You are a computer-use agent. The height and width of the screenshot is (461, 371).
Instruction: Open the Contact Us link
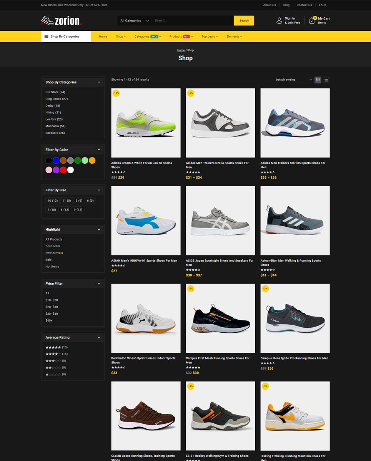[304, 5]
